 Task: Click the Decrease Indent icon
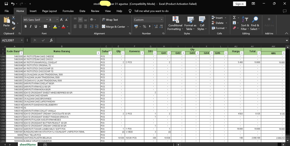tap(92, 27)
